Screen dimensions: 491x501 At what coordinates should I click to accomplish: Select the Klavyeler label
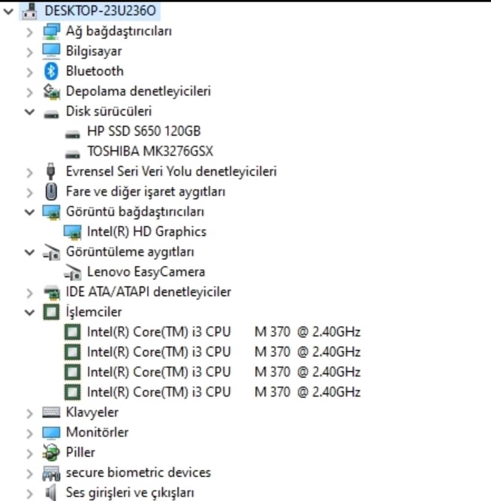tap(92, 412)
